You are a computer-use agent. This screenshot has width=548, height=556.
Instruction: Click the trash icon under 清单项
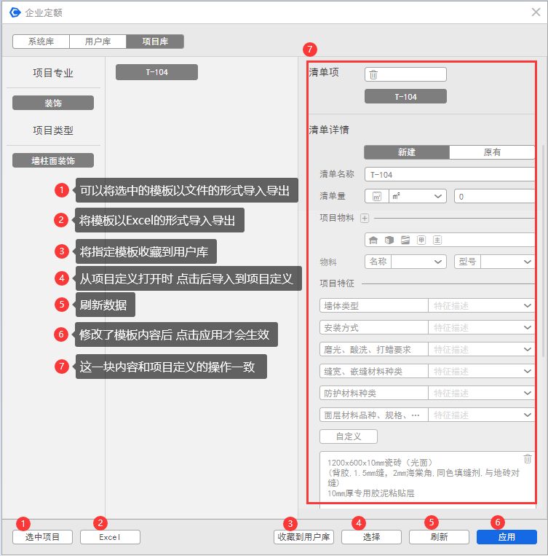373,74
